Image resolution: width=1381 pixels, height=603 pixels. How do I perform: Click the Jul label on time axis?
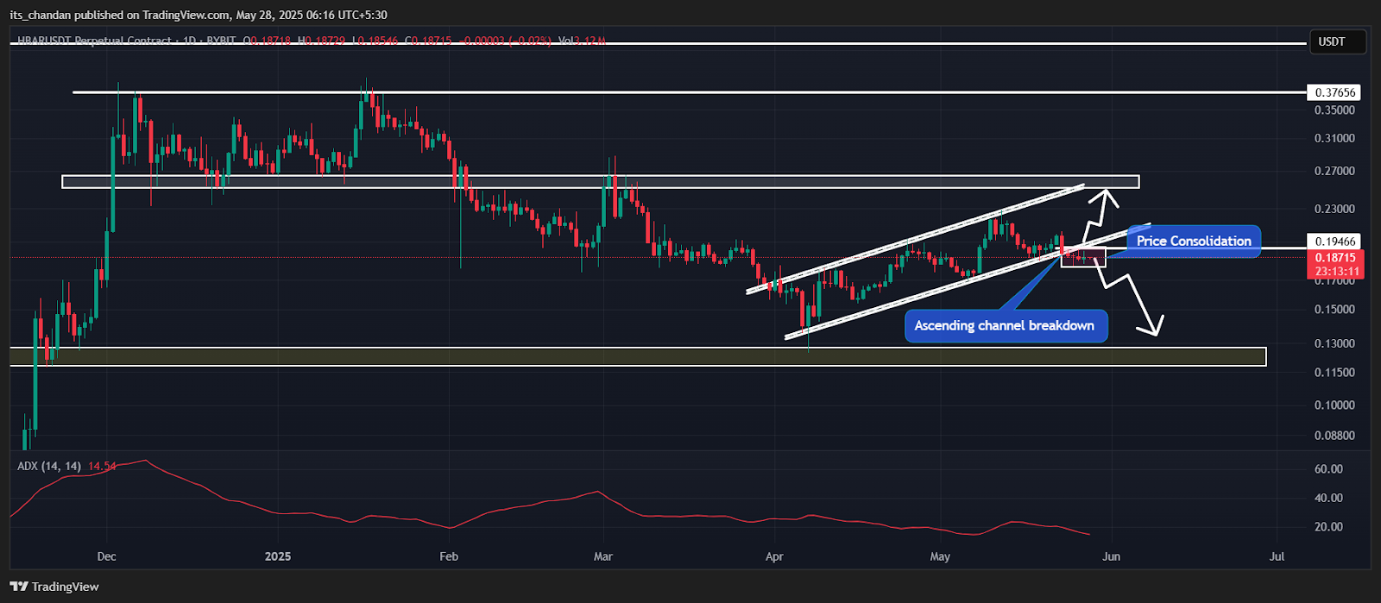point(1277,556)
